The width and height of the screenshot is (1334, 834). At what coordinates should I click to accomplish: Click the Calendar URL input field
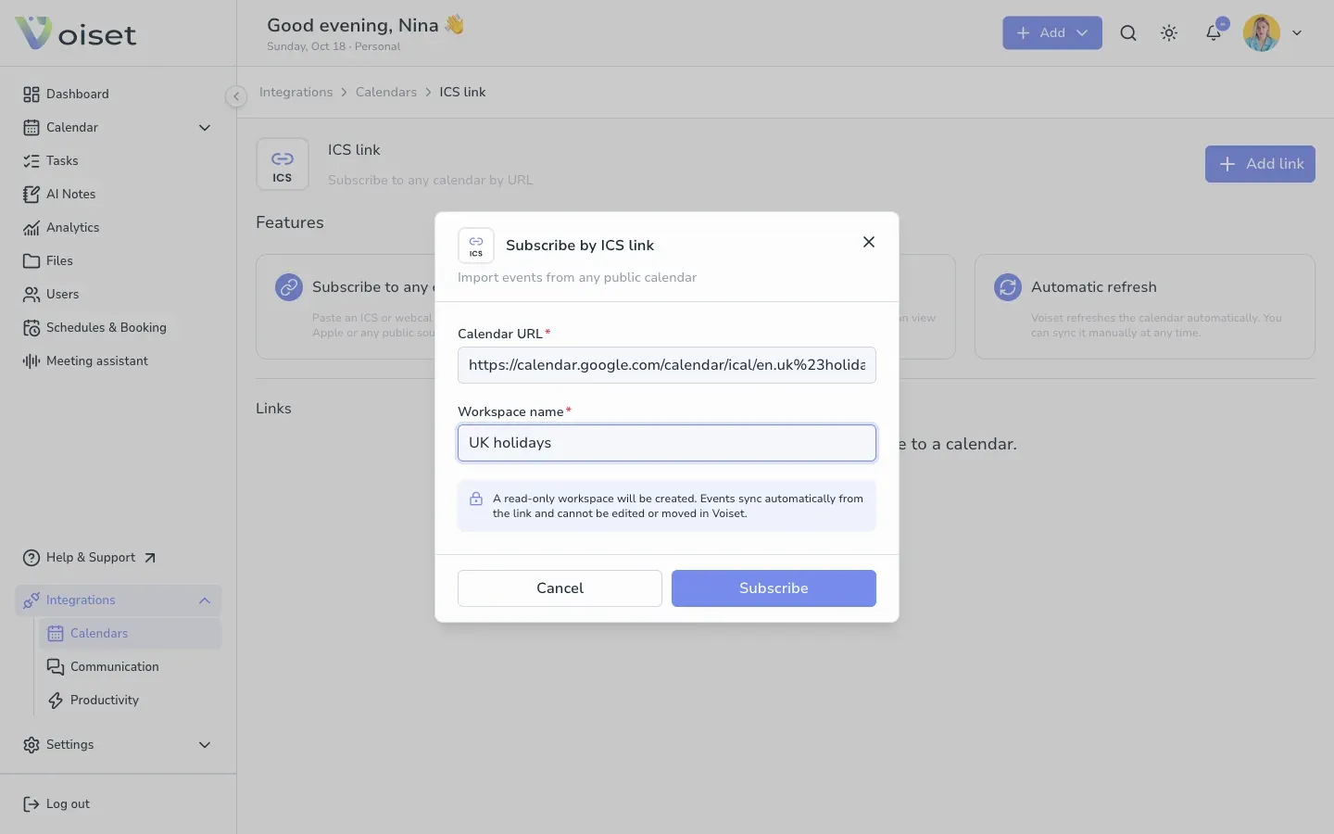[x=667, y=365]
